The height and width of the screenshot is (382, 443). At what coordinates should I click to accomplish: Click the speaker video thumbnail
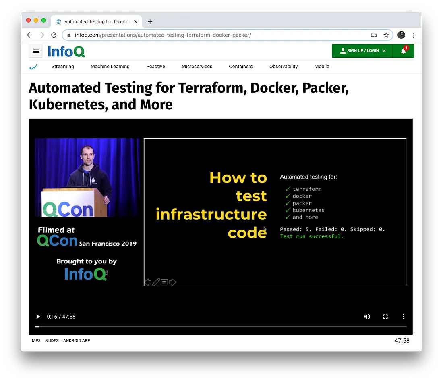point(87,178)
